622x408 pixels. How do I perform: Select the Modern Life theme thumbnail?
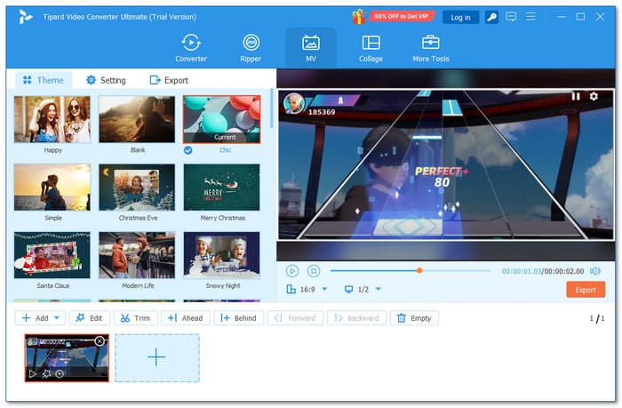[x=137, y=255]
